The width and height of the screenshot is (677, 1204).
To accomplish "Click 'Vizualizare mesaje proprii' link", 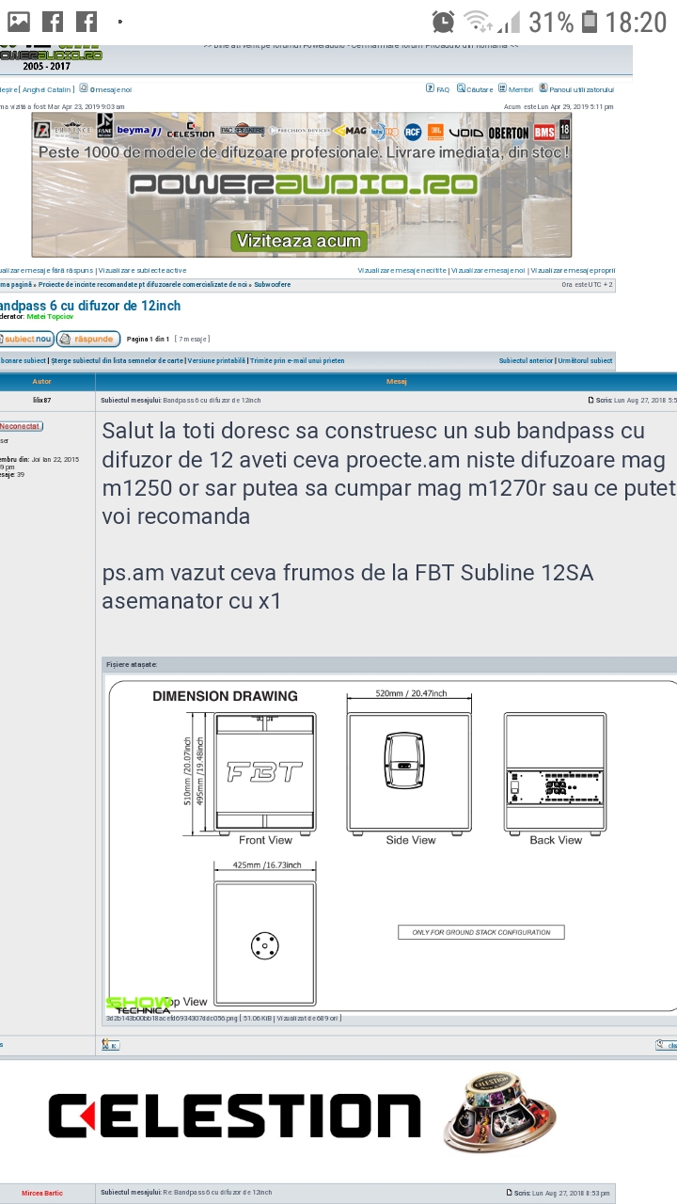I will (x=573, y=271).
